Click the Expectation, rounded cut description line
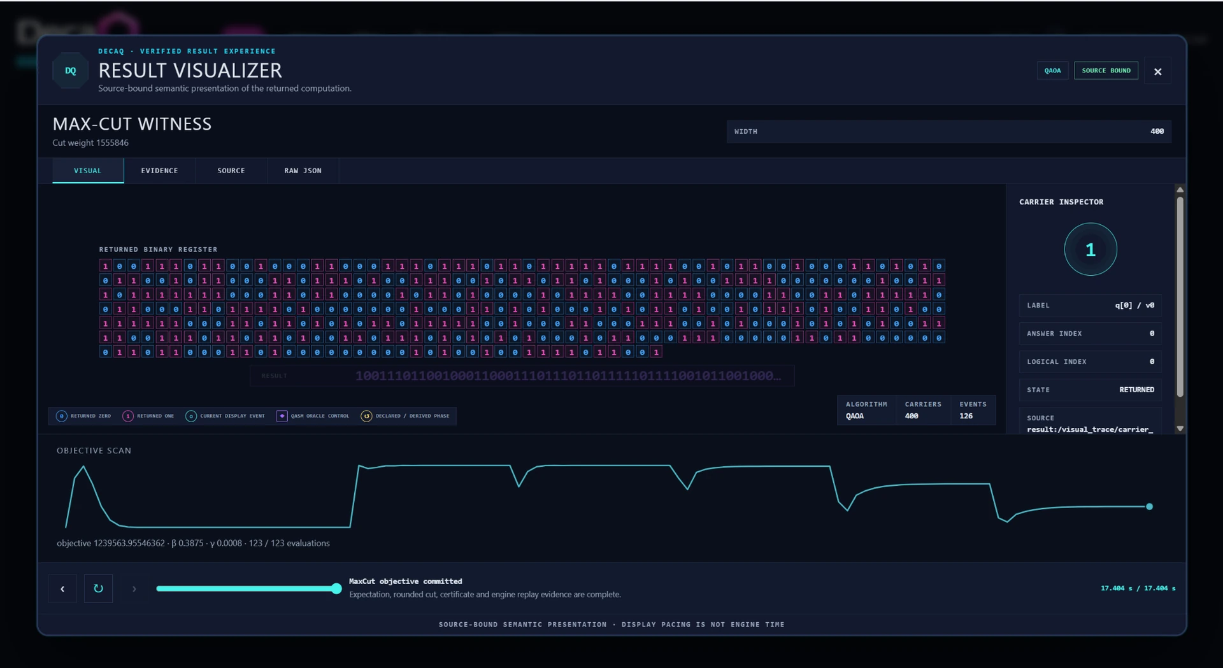The height and width of the screenshot is (668, 1223). coord(485,594)
